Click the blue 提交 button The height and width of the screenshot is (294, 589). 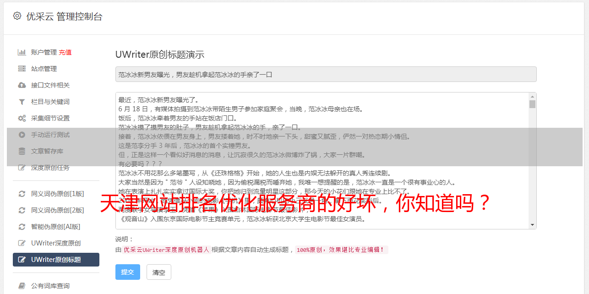pyautogui.click(x=128, y=272)
